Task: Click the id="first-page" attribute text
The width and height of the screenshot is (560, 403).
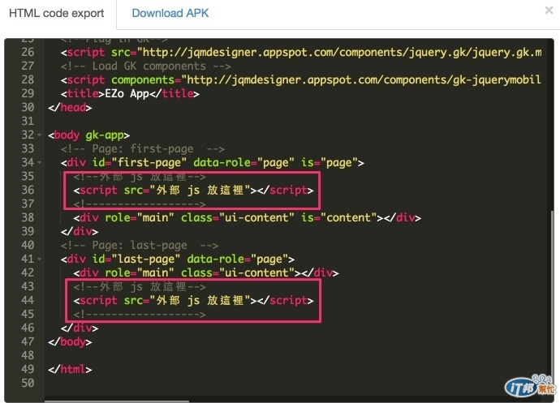Action: [x=140, y=162]
